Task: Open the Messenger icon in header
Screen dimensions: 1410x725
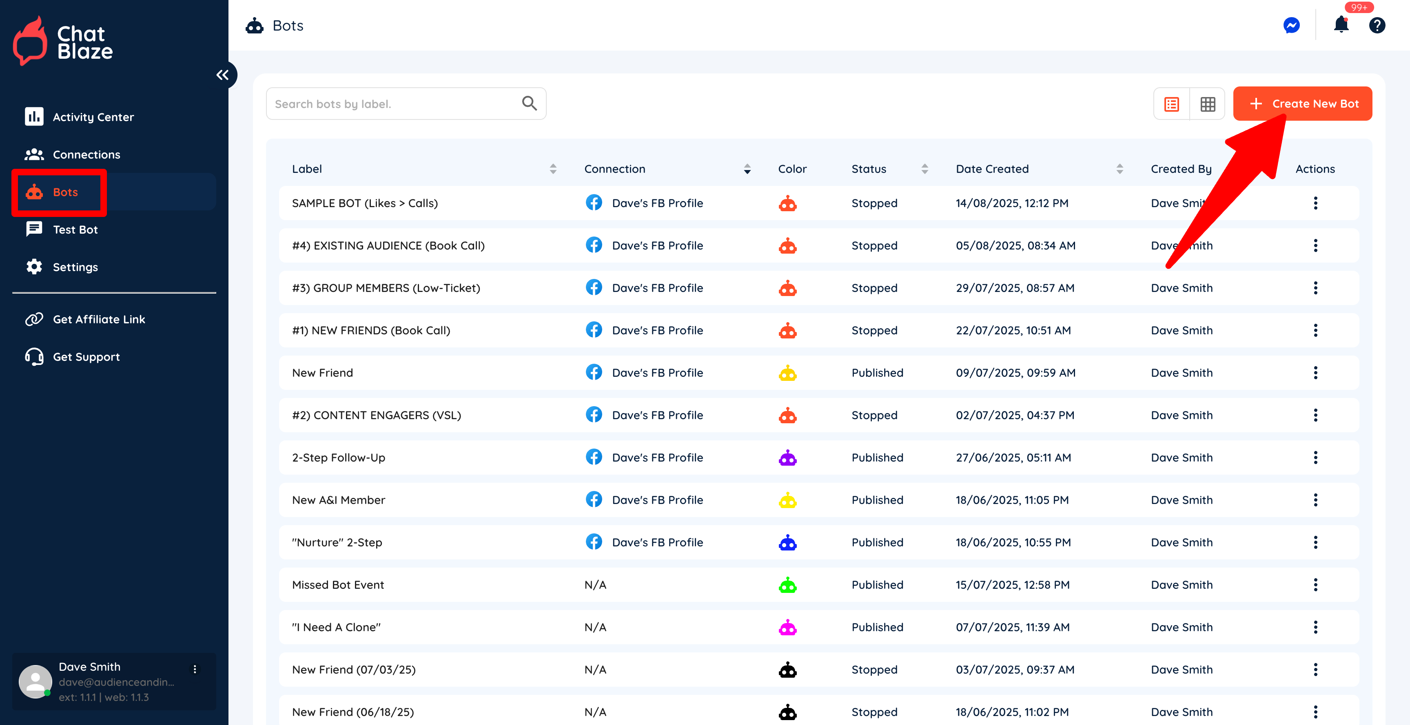Action: (x=1291, y=25)
